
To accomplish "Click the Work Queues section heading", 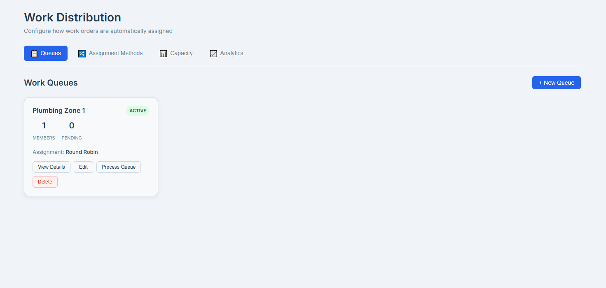I will [x=51, y=83].
